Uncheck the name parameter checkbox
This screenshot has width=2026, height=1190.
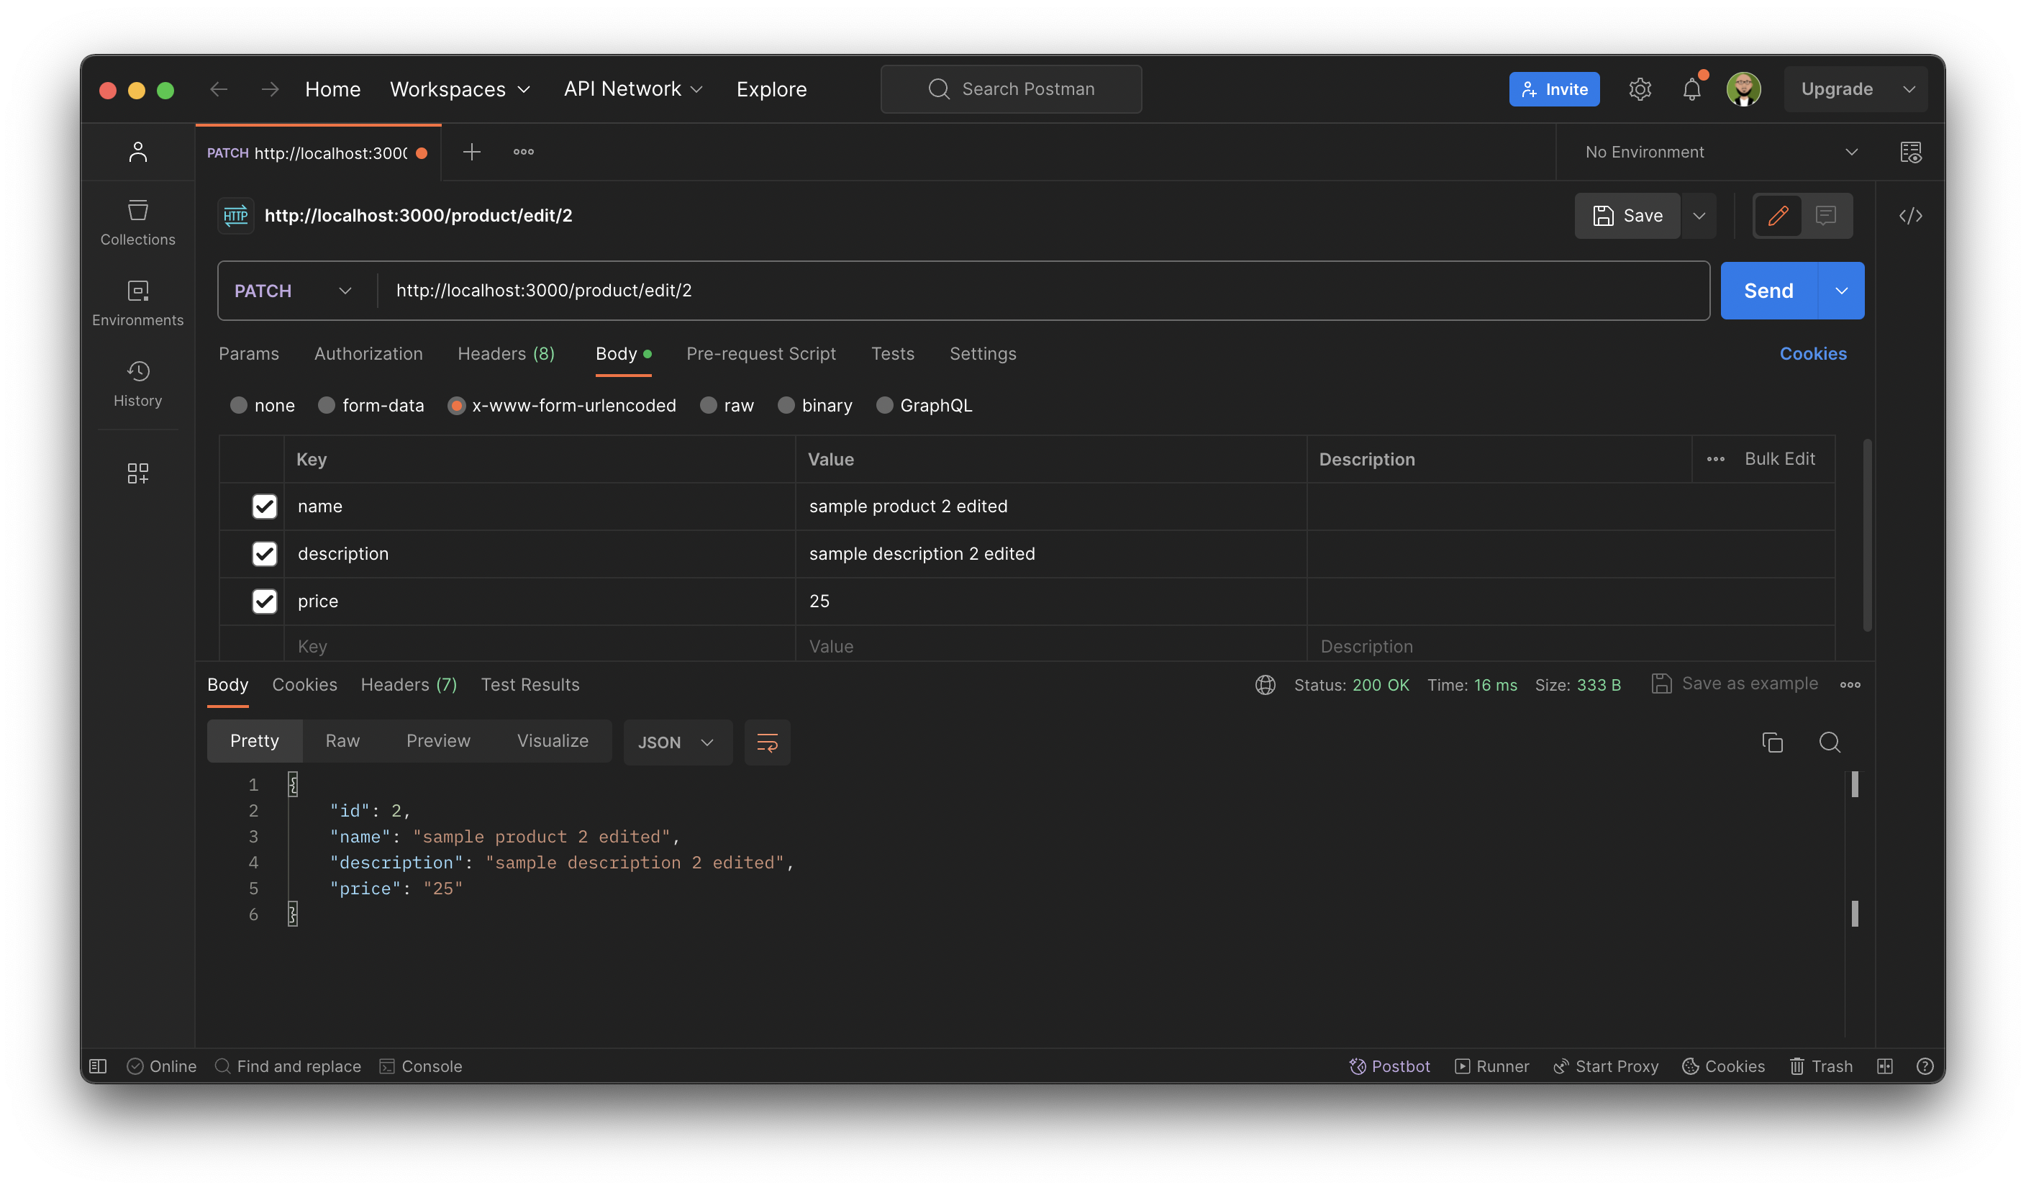point(265,507)
